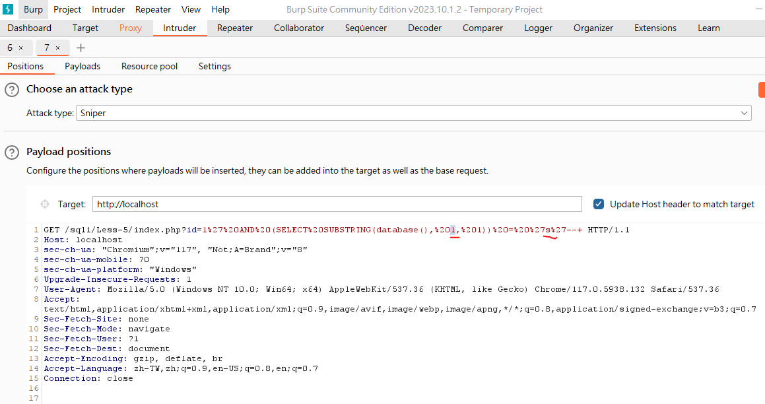Click the Burp Suite logo icon
Image resolution: width=765 pixels, height=404 pixels.
pyautogui.click(x=8, y=9)
